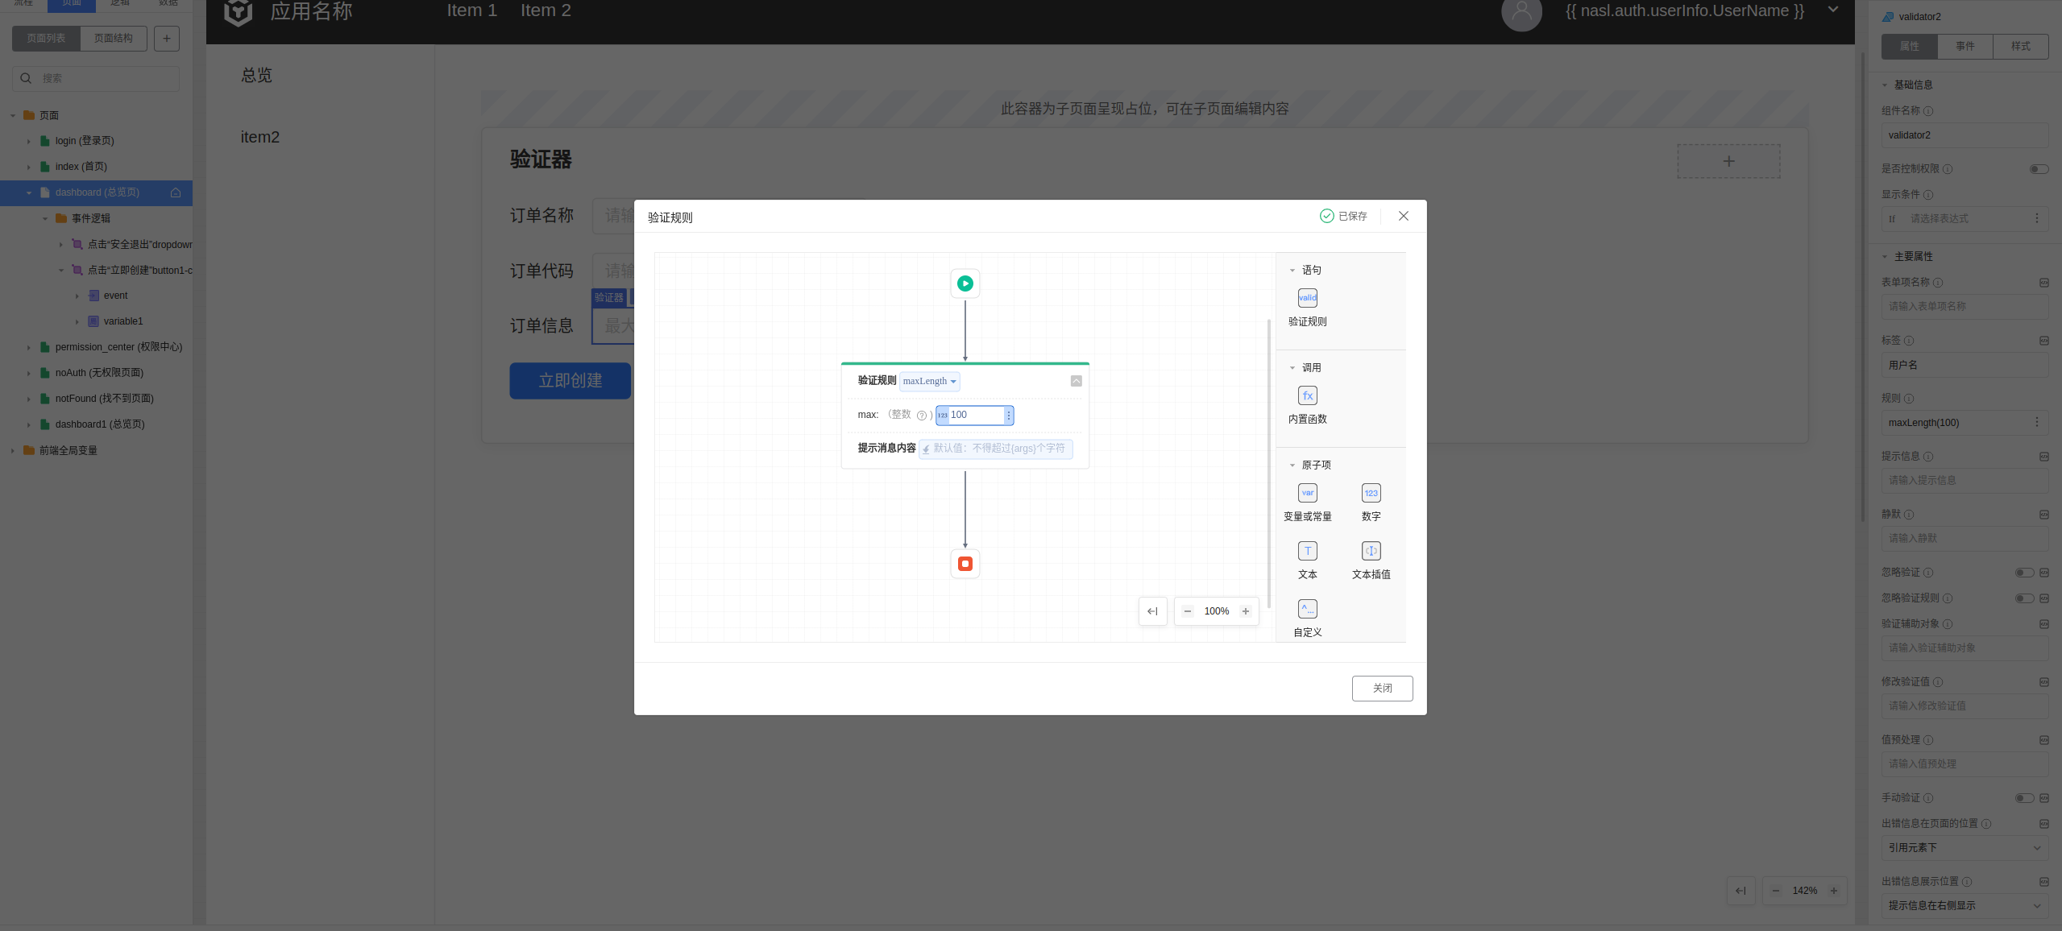Click fit-to-view arrow in dialog canvas
The height and width of the screenshot is (931, 2062).
coord(1152,611)
